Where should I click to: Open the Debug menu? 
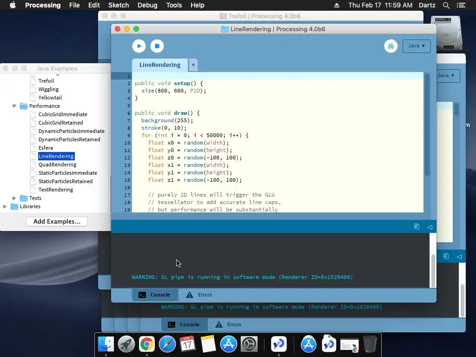coord(147,5)
